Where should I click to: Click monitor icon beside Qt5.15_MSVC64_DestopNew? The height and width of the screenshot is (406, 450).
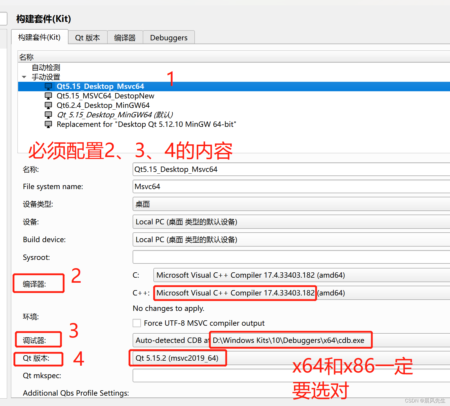48,96
